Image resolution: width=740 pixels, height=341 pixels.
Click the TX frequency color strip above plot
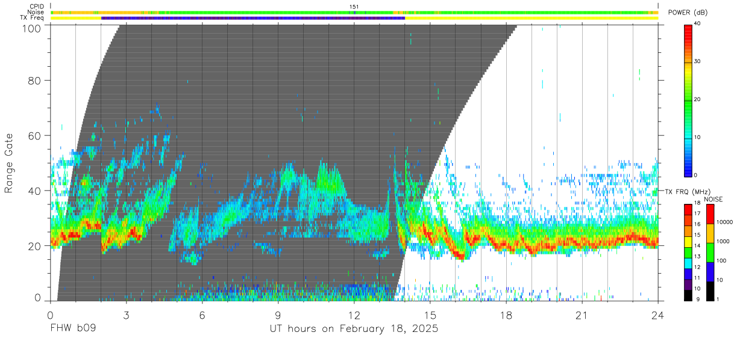354,18
